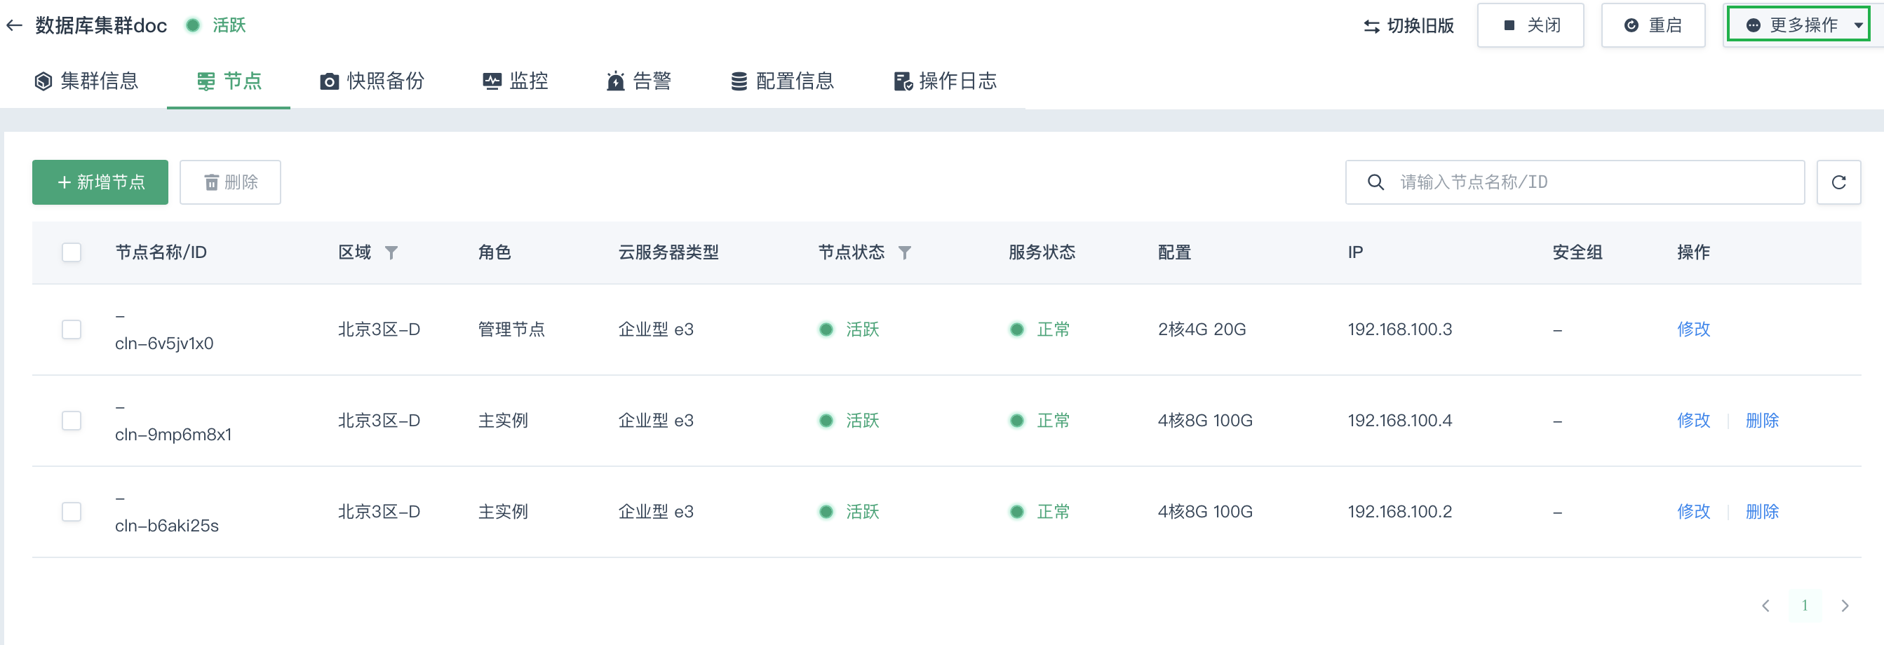Click the 2核4G 20G config cell
This screenshot has width=1884, height=645.
coord(1202,330)
